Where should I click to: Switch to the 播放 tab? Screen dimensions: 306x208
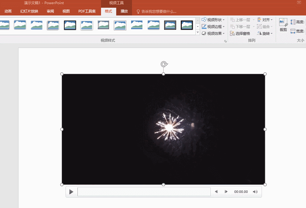[124, 11]
